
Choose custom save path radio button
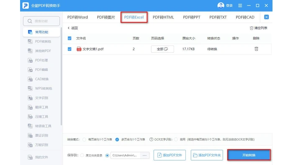pyautogui.click(x=107, y=155)
